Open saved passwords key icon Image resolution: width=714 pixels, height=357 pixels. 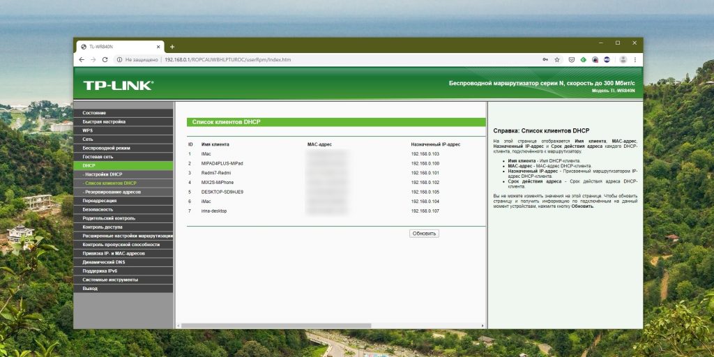pos(544,60)
